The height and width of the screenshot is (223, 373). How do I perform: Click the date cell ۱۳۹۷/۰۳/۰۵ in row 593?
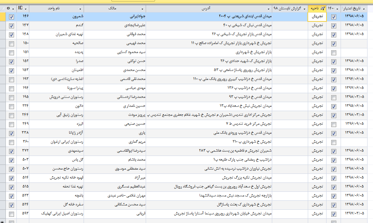[354, 214]
